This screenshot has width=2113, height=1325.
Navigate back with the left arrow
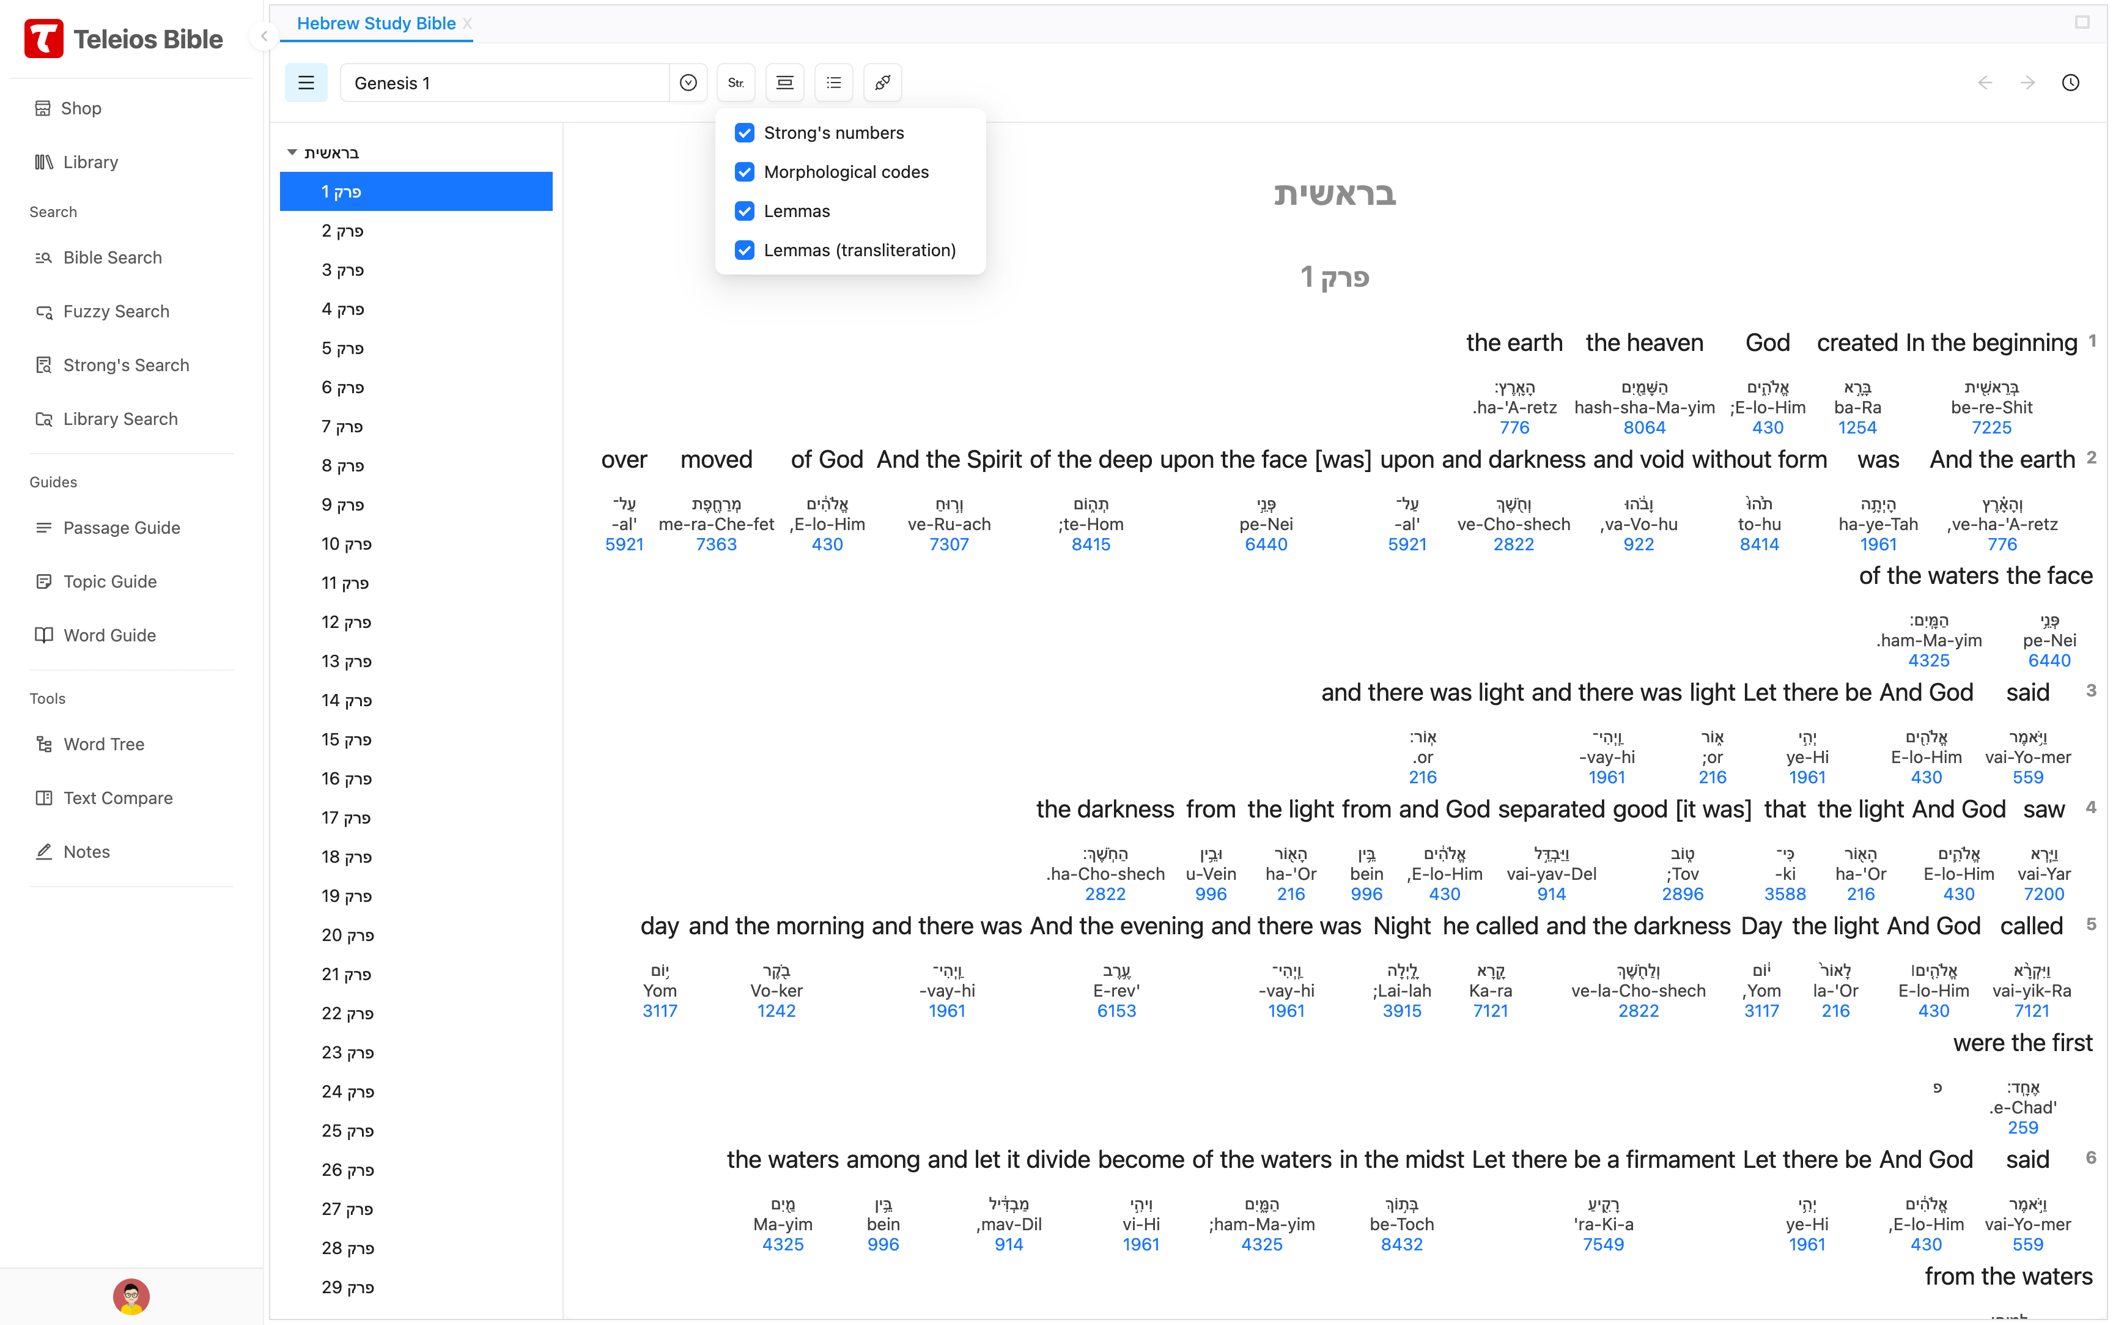[1985, 83]
